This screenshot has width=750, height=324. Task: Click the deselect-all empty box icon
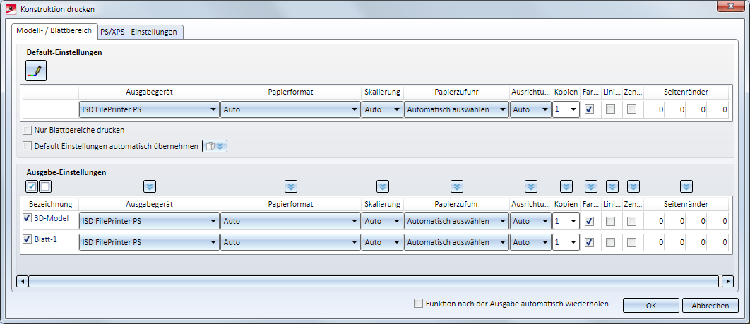click(x=44, y=186)
